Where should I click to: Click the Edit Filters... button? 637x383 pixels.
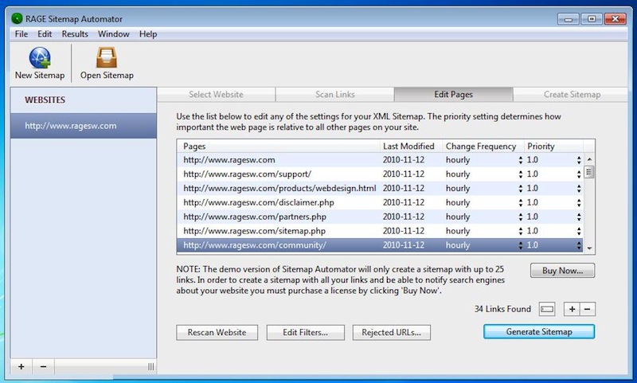[306, 332]
